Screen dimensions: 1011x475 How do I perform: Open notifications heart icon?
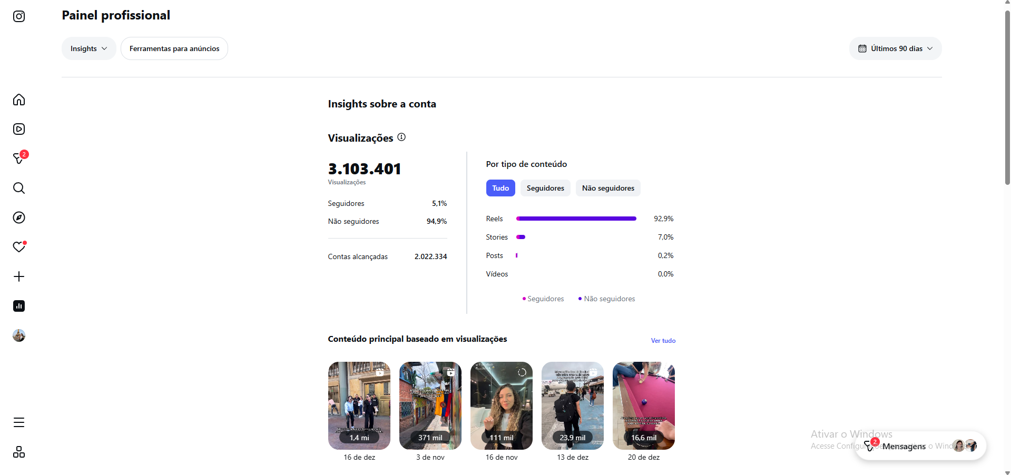coord(19,247)
